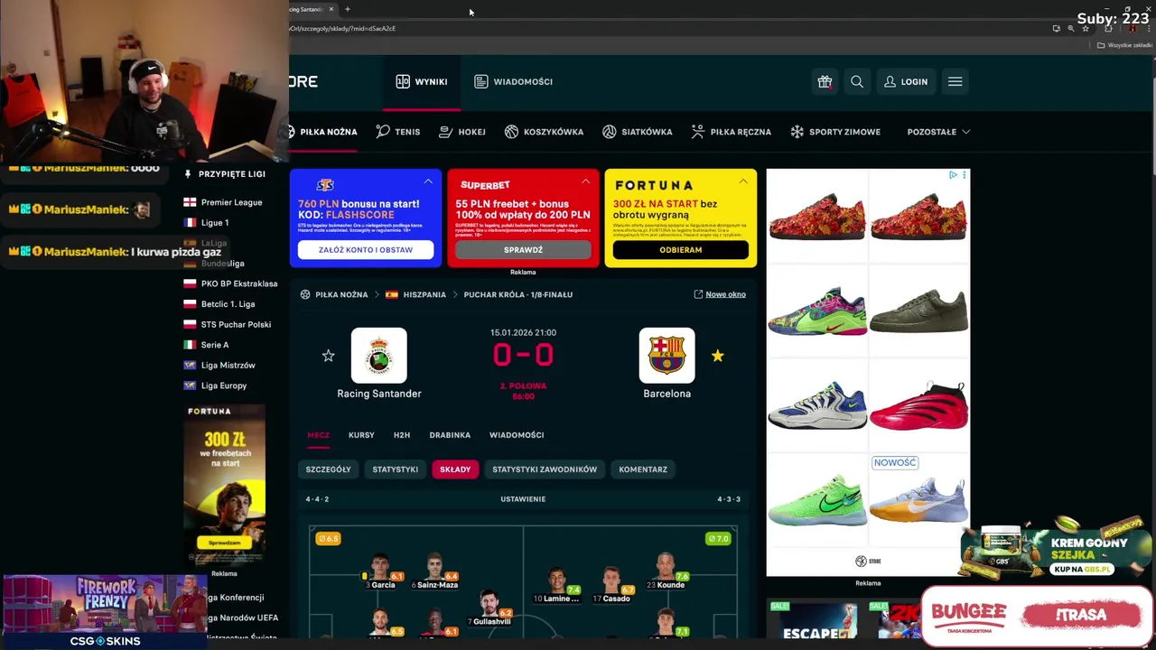Switch to the Drabinka match tab

(x=450, y=435)
